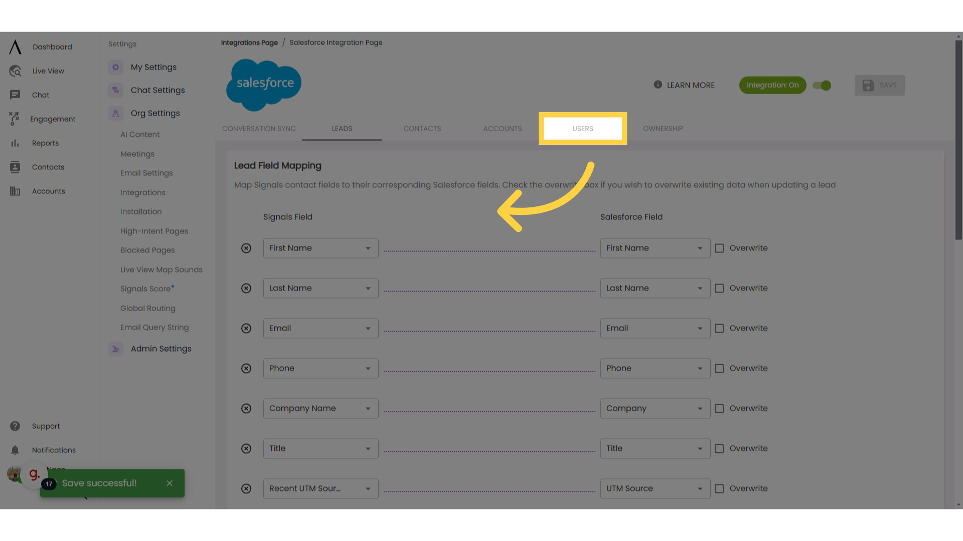
Task: Click the Dashboard sidebar icon
Action: tap(15, 46)
